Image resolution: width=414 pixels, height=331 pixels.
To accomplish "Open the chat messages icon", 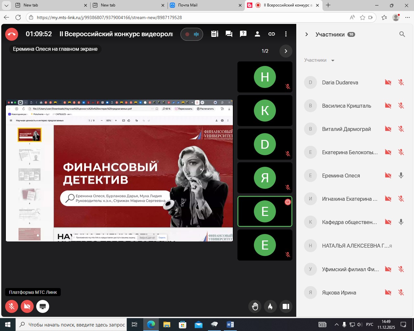I will (229, 34).
